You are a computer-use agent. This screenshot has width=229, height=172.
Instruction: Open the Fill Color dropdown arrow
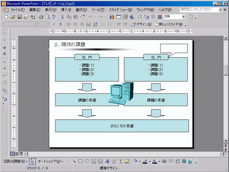click(x=140, y=161)
